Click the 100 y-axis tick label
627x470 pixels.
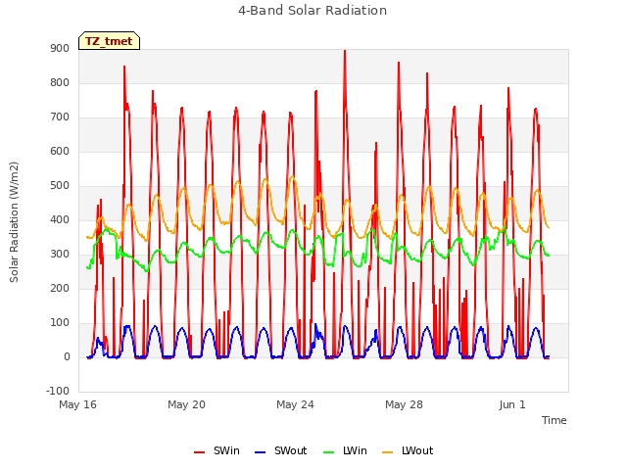(60, 322)
